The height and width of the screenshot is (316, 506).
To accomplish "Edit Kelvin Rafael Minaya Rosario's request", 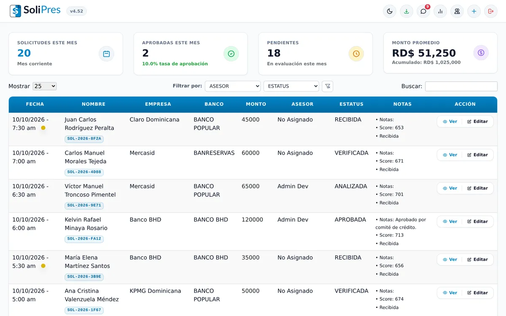I will (478, 221).
